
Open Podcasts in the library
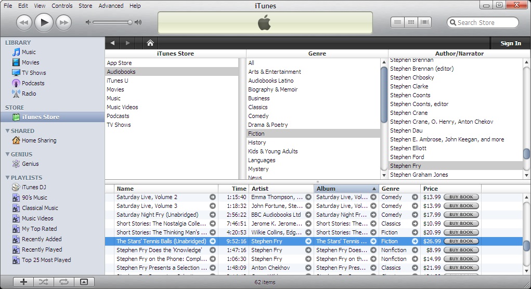point(33,83)
